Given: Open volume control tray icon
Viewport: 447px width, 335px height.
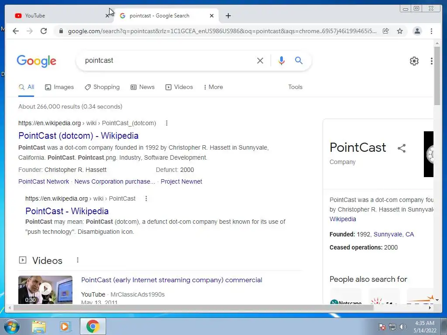Looking at the screenshot, I should coord(402,327).
